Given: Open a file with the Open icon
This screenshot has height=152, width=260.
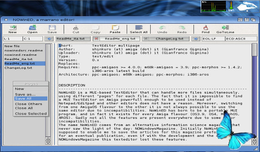Looking at the screenshot, I should [32, 29].
